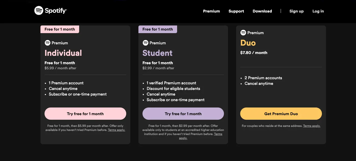Select the Individual plan heading
Viewport: 356px width, 161px height.
click(63, 53)
